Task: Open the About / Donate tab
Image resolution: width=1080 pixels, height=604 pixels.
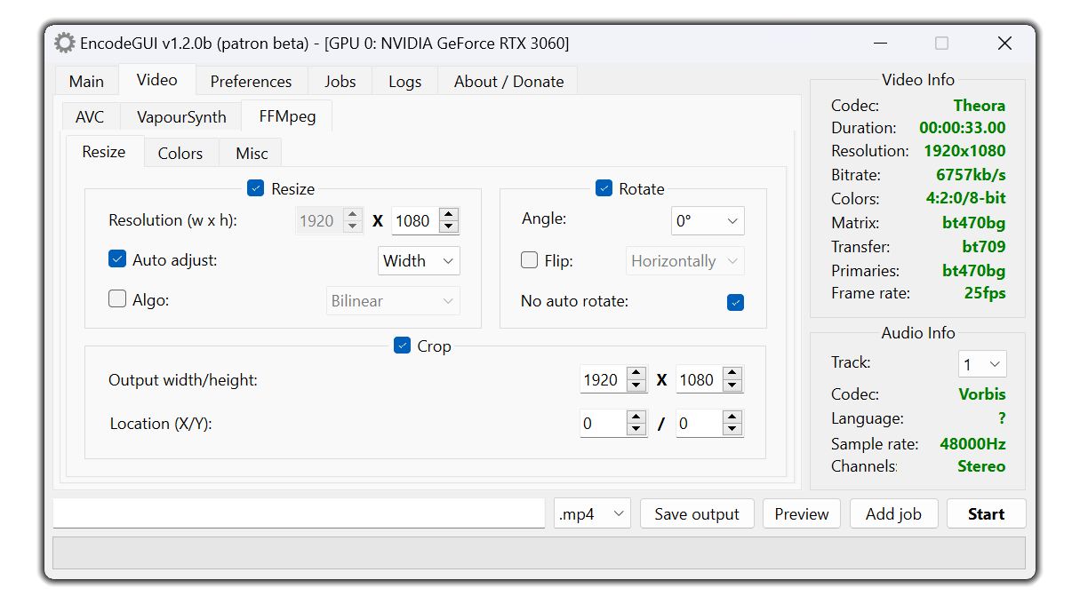Action: point(508,81)
